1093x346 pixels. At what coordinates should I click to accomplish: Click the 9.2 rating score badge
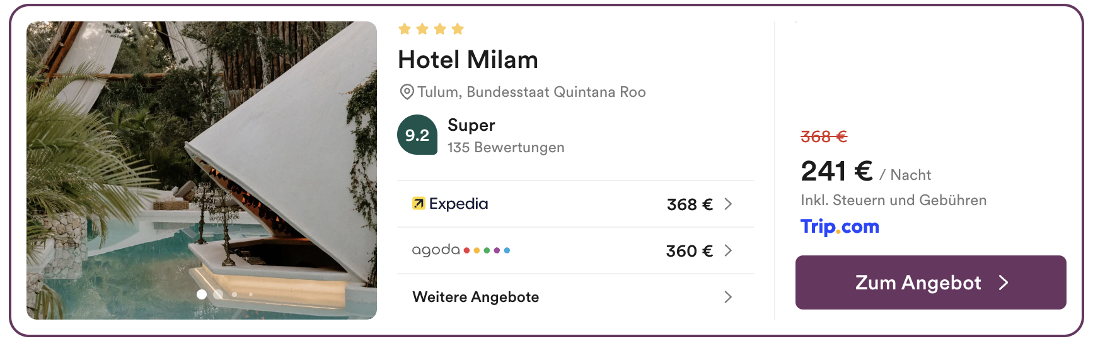pyautogui.click(x=417, y=135)
